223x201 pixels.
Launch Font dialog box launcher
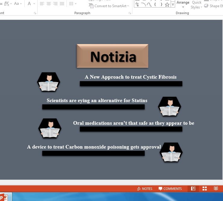tap(35, 13)
